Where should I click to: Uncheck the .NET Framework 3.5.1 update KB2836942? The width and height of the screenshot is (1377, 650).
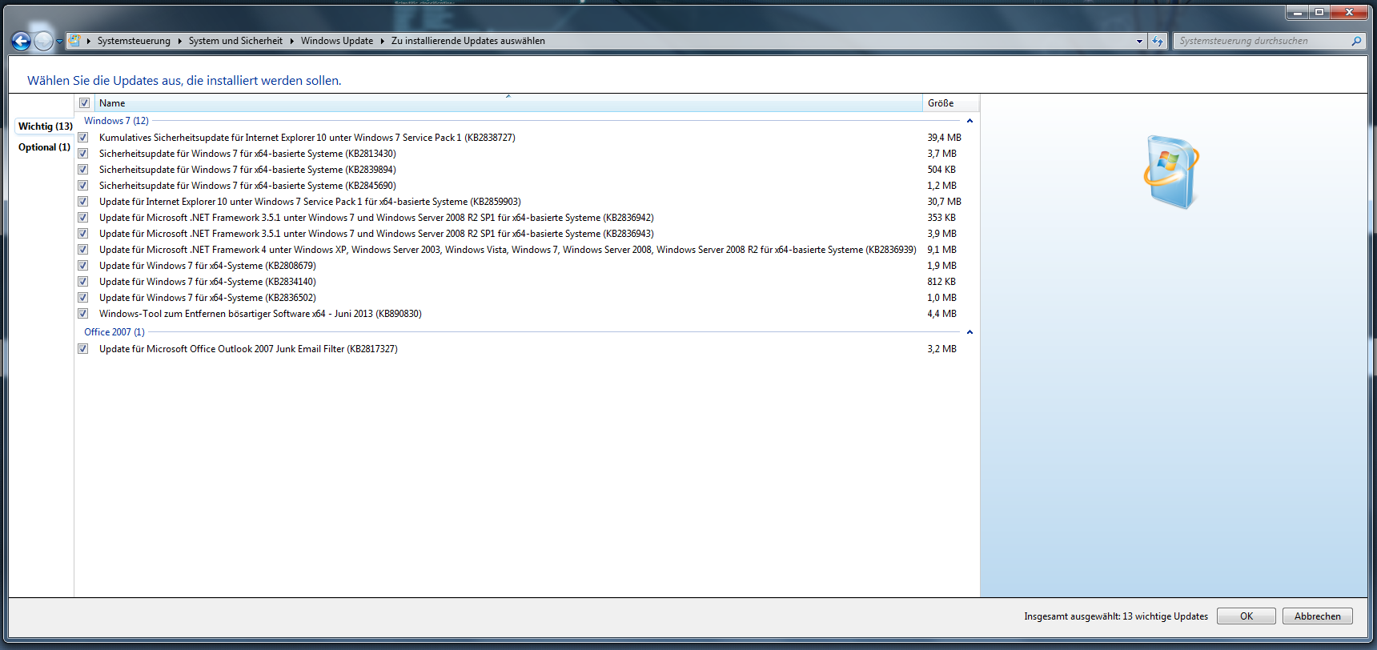coord(82,218)
